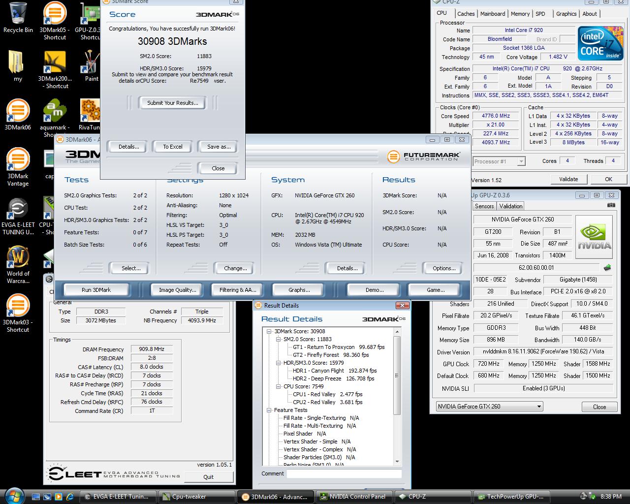Collapse the SM2.0 Score tree node
Image resolution: width=630 pixels, height=504 pixels.
tap(279, 339)
